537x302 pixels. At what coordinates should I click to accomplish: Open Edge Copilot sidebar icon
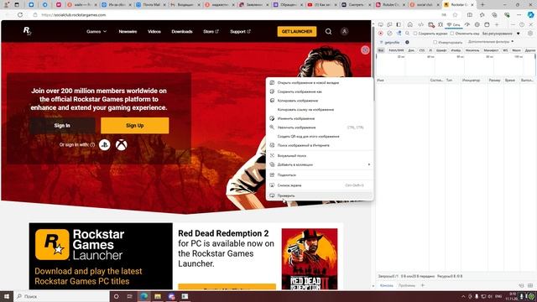click(530, 15)
